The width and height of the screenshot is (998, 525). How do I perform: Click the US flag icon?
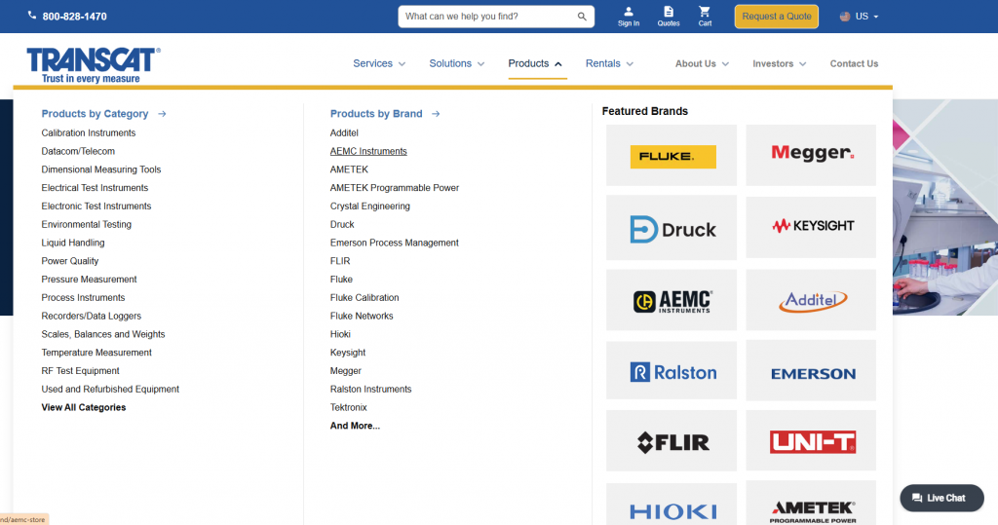coord(845,17)
